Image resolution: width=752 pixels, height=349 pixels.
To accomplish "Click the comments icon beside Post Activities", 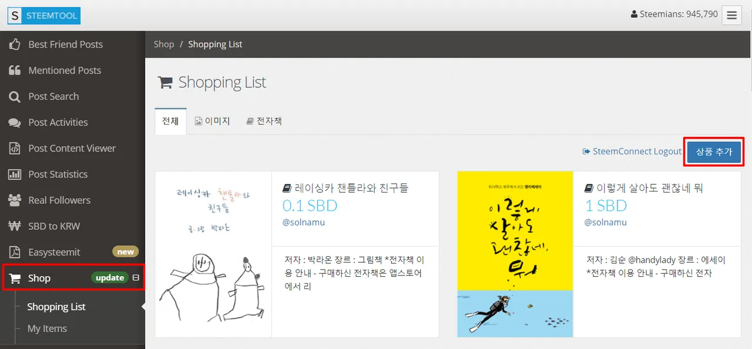I will click(15, 123).
